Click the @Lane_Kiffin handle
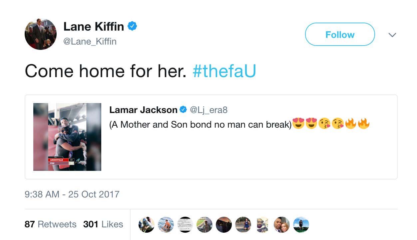This screenshot has height=240, width=417. [90, 42]
